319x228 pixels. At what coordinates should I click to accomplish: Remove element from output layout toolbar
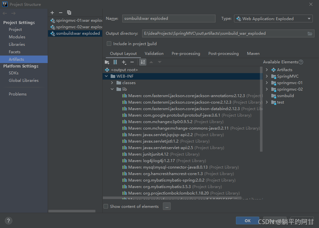132,62
